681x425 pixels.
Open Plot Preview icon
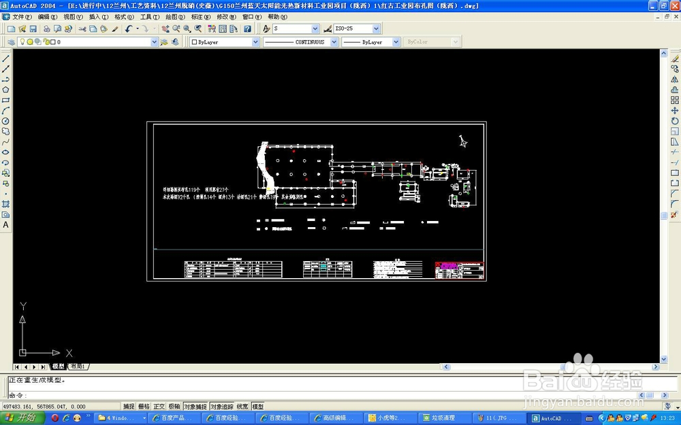click(x=57, y=29)
